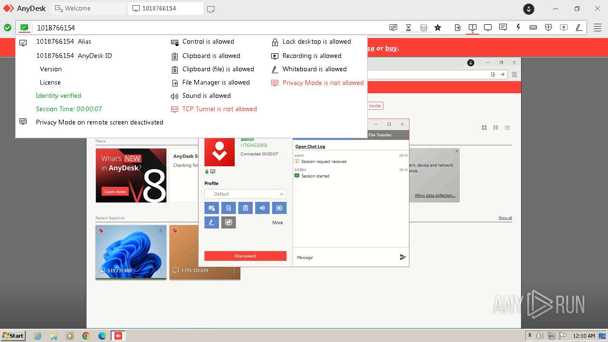The image size is (608, 342).
Task: Click 'TCP Tunnel is not allowed' text
Action: (219, 109)
